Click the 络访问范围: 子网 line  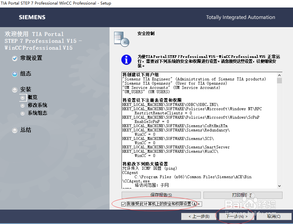(x=152, y=185)
